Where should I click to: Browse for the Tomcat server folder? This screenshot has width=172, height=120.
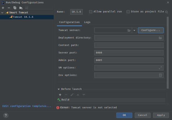coord(129,30)
